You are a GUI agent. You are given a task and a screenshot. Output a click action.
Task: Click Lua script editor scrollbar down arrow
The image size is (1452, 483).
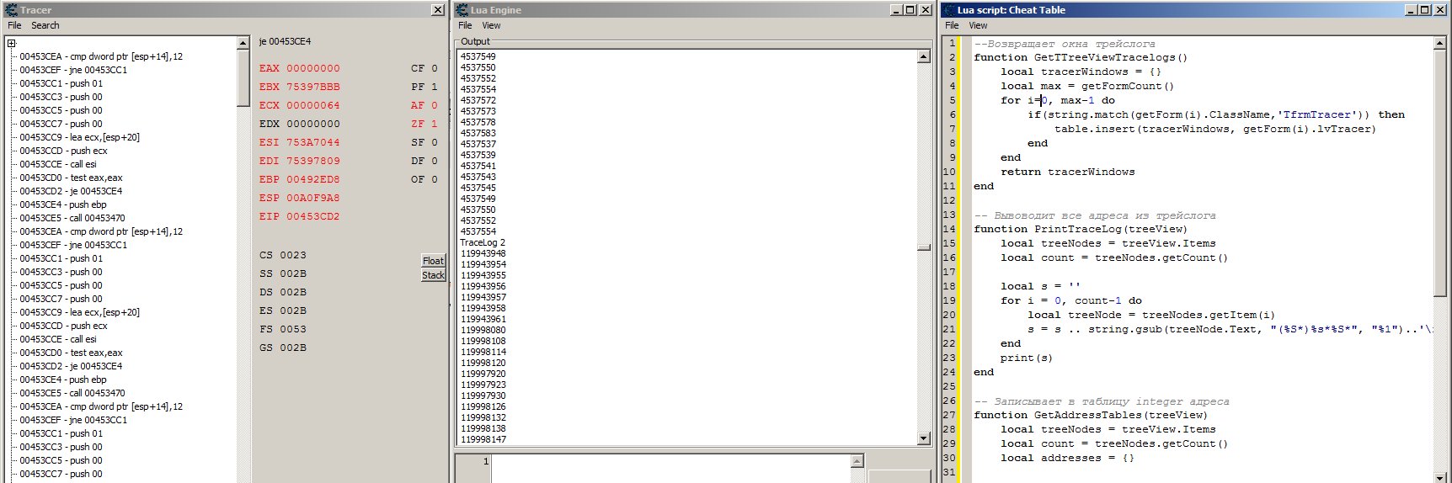click(1439, 477)
